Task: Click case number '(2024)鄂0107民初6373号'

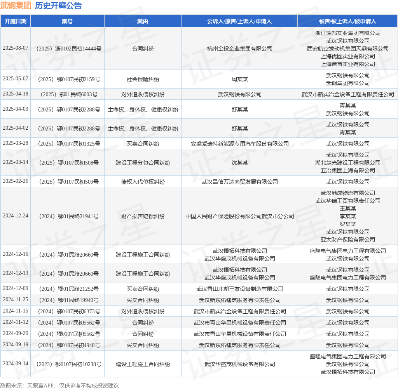Action: (68, 311)
